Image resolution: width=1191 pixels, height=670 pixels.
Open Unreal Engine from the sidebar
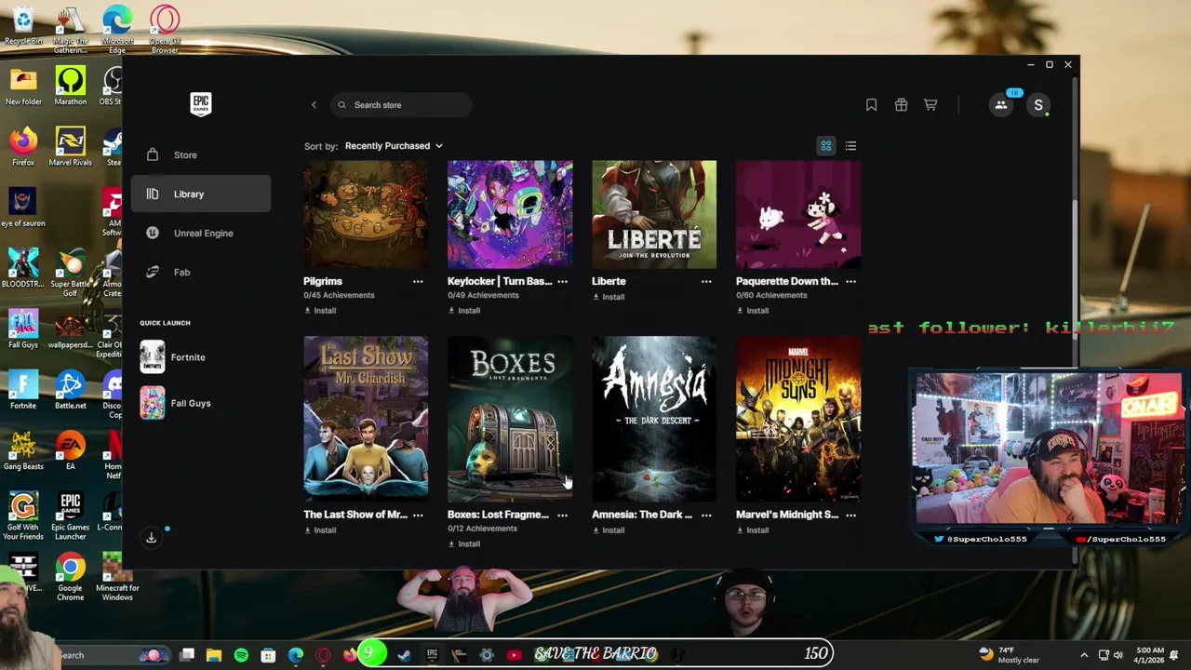(201, 233)
